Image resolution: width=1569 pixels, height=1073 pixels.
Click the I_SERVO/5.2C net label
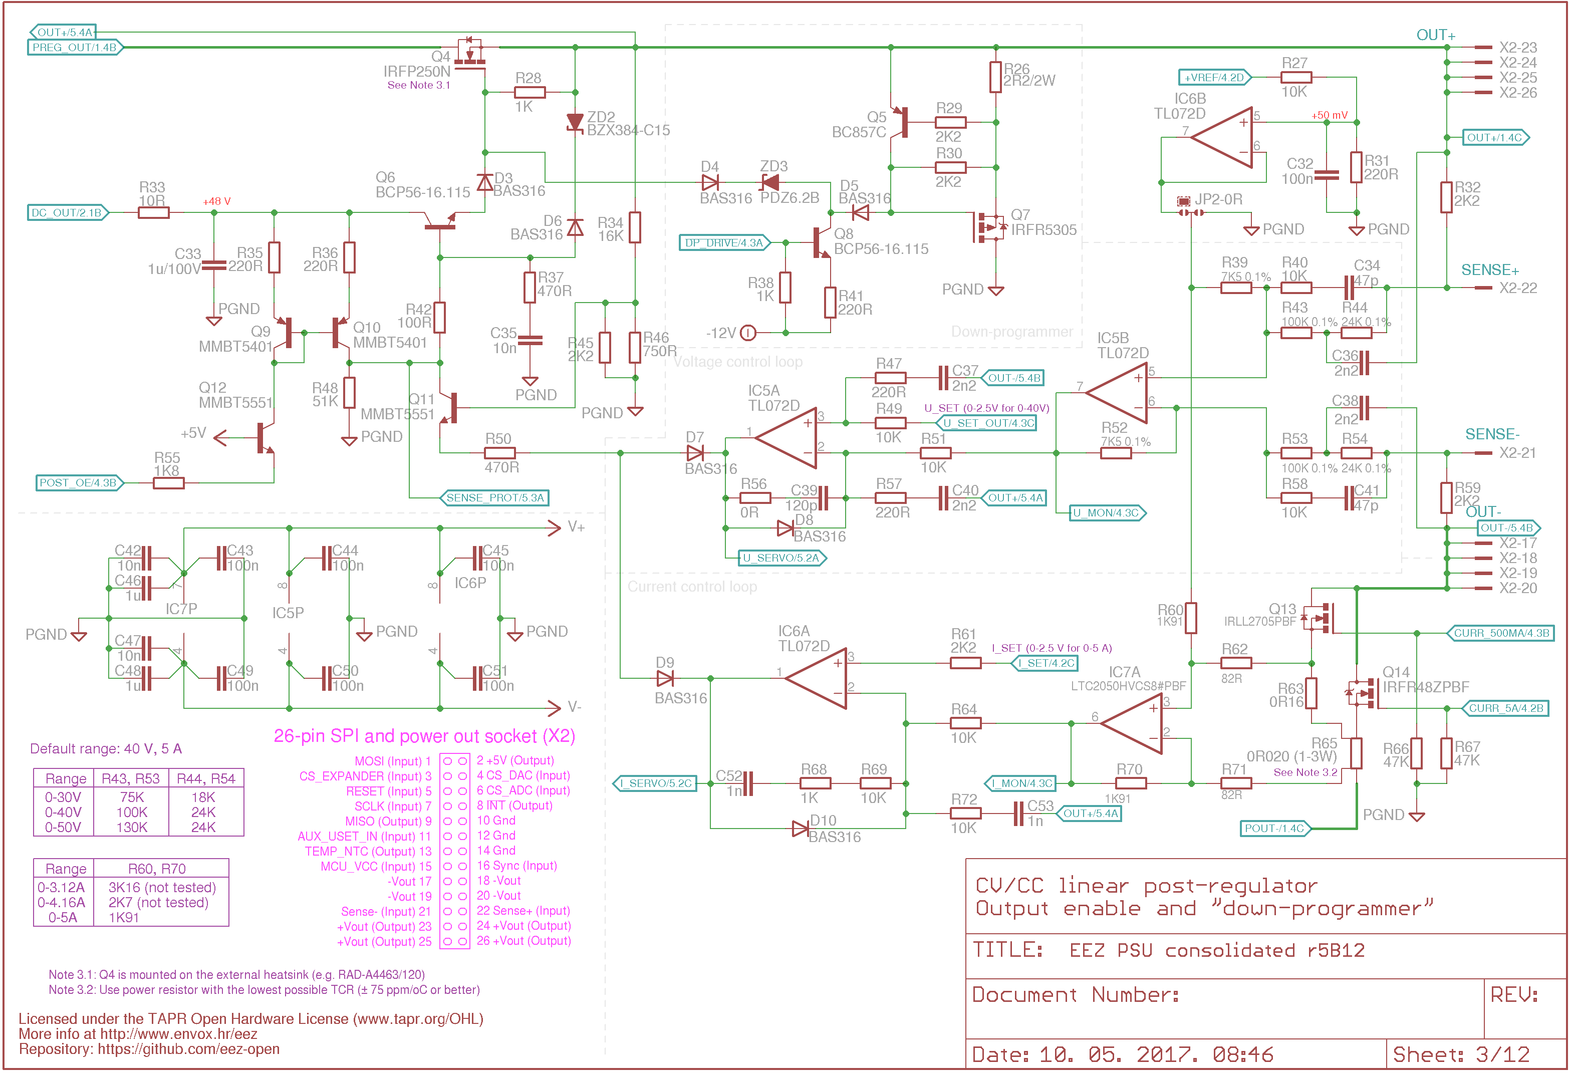(655, 783)
